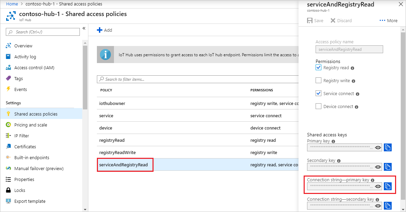Click the info icon next to Registry write
The height and width of the screenshot is (212, 406).
353,81
